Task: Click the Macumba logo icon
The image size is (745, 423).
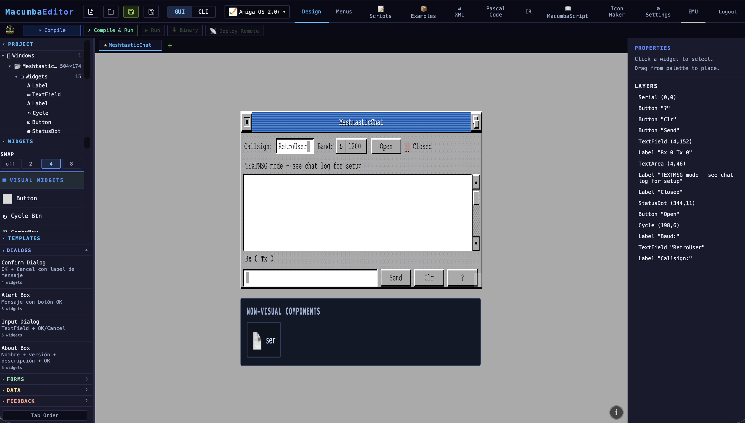Action: coord(10,30)
